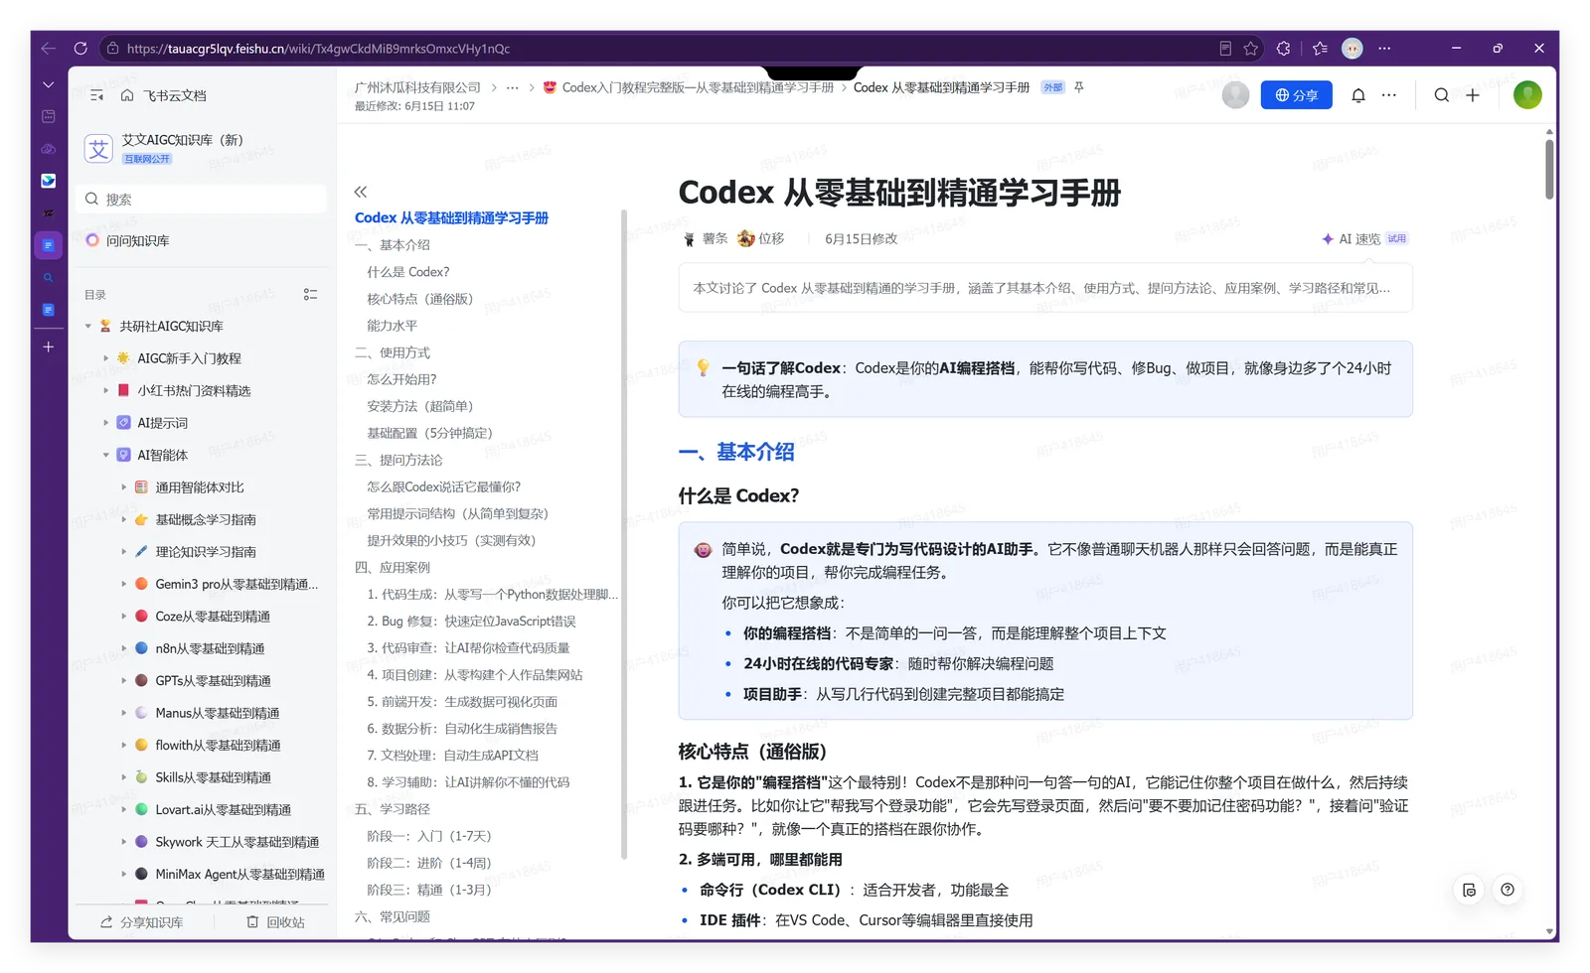Screen dimensions: 1590x973
Task: Click the 外部 tag in header
Action: [1052, 87]
